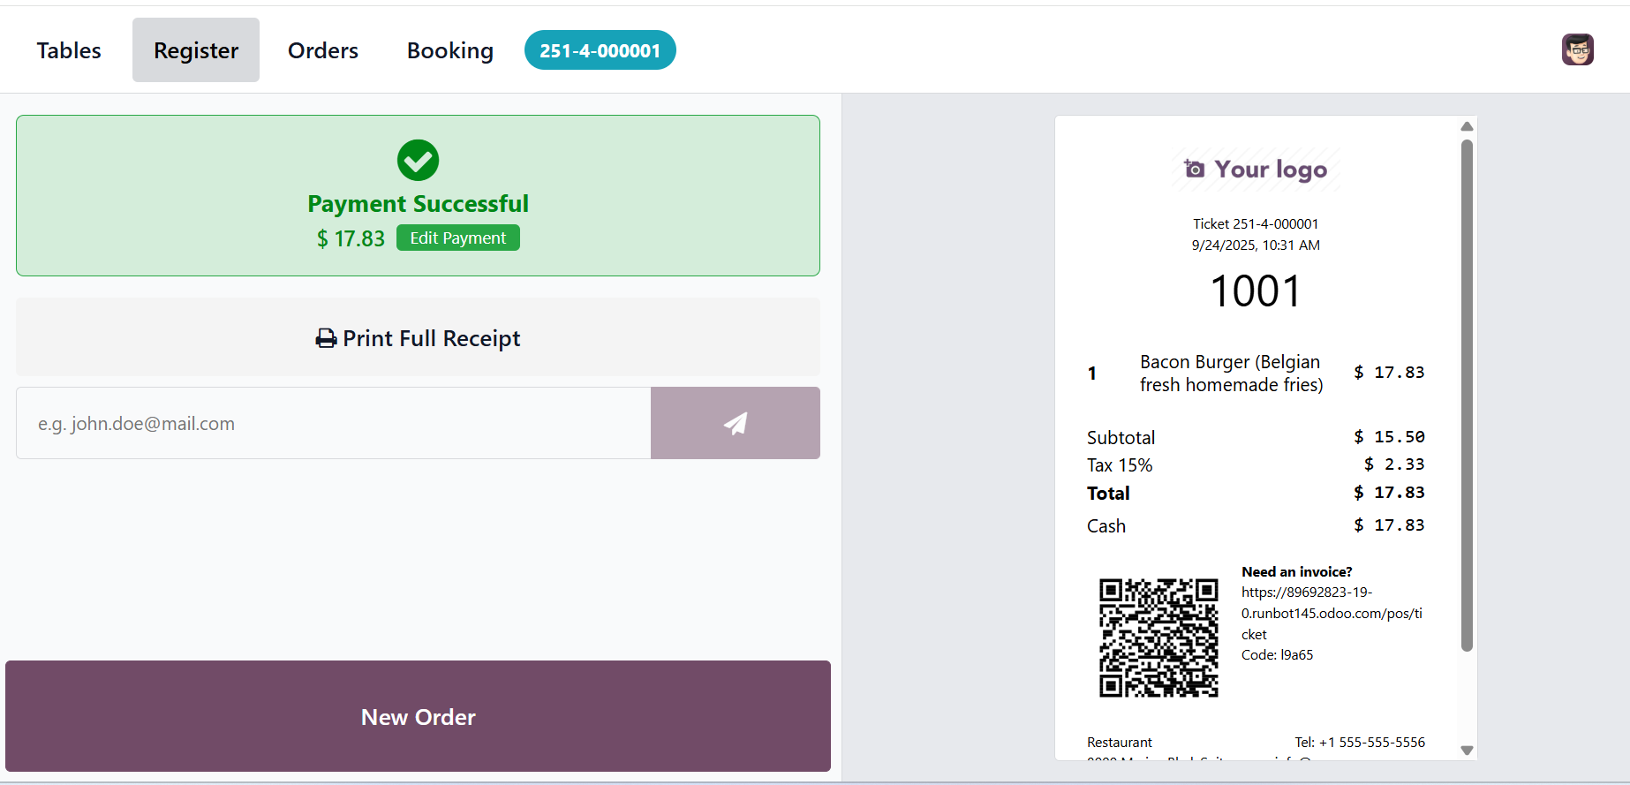Open the user avatar menu
Screen dimensions: 1630x785
point(1577,50)
